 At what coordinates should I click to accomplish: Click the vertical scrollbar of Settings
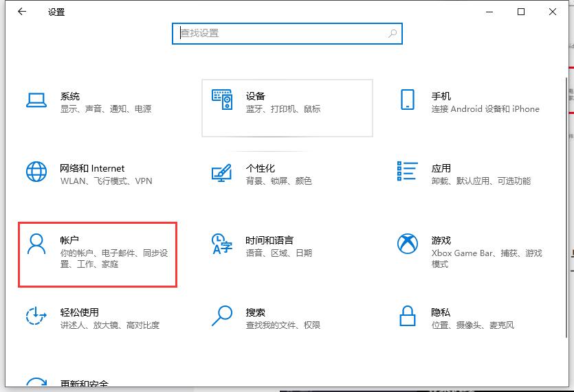567,207
